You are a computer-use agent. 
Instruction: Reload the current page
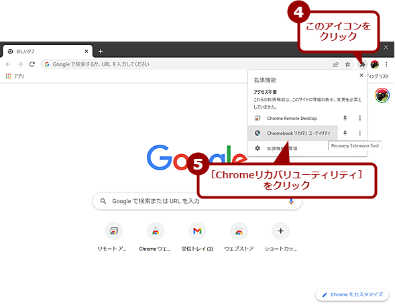pyautogui.click(x=32, y=64)
